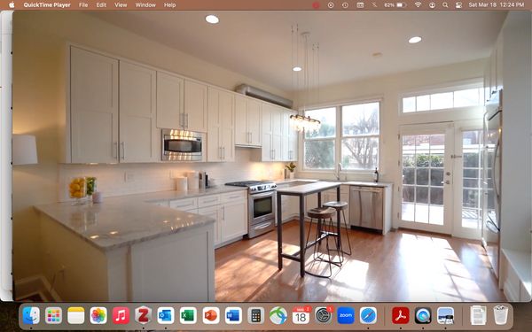Open the Finder icon in the Dock
This screenshot has width=532, height=332.
(x=31, y=316)
